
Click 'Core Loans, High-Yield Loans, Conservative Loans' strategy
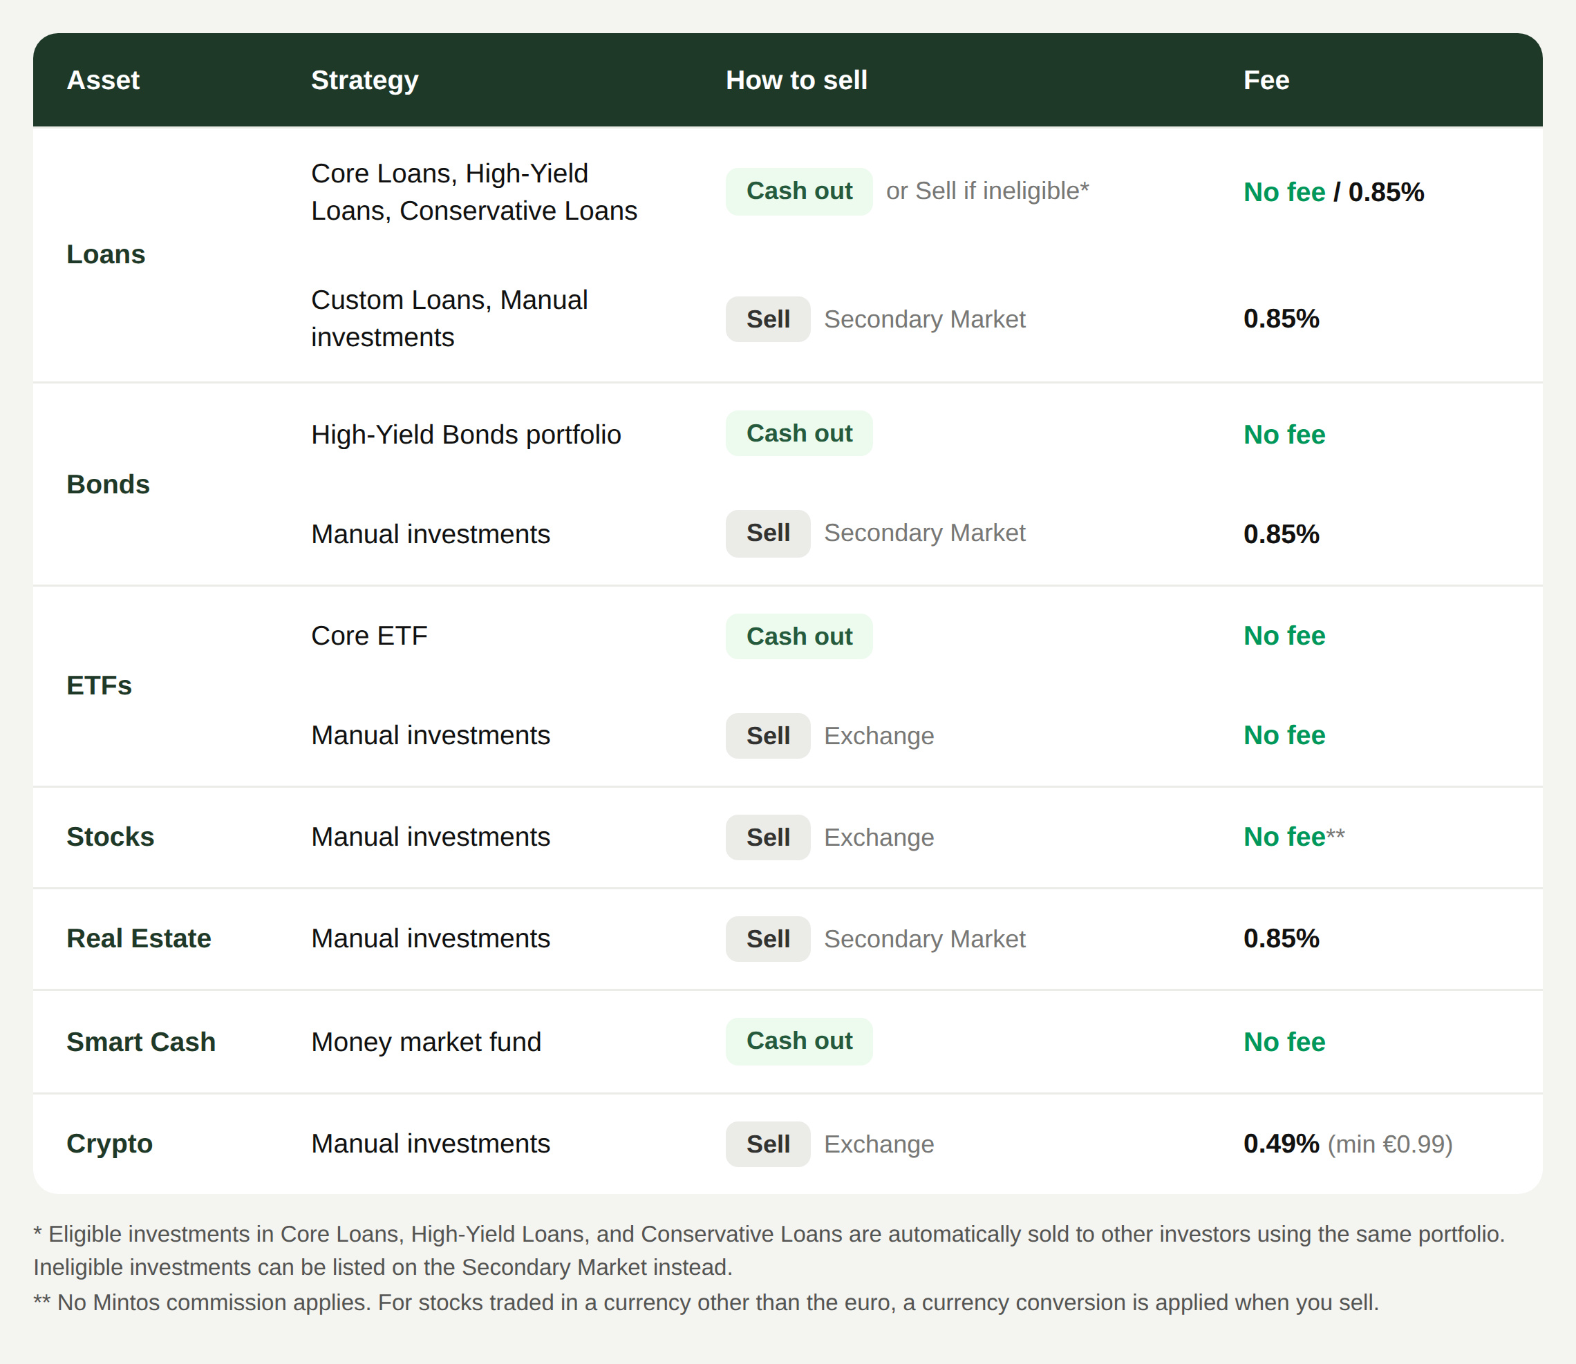pos(473,192)
